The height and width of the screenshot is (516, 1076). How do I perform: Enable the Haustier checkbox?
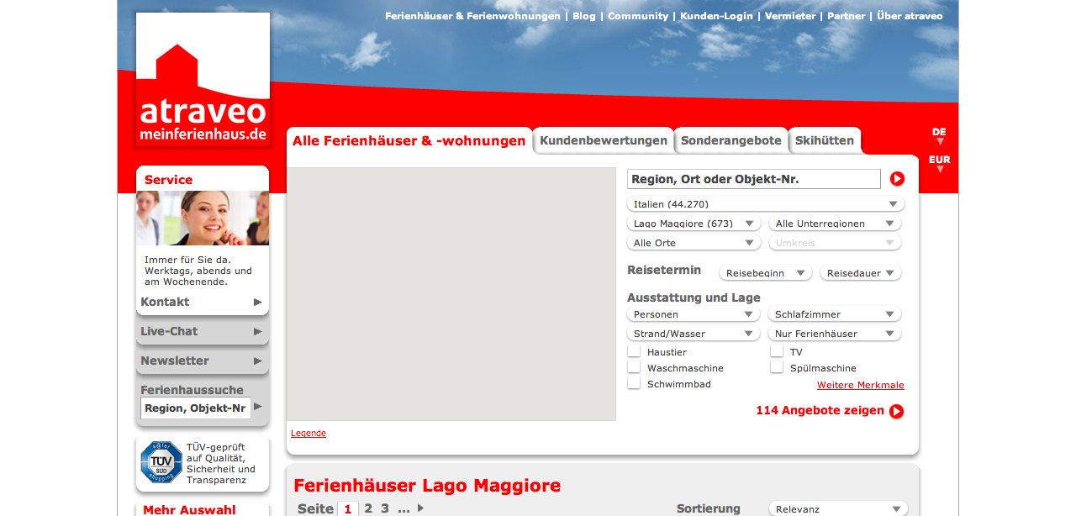[634, 352]
